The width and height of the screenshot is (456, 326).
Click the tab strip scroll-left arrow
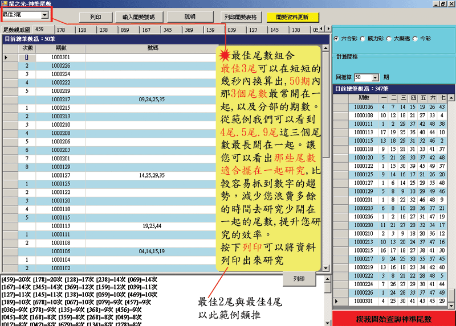(321, 29)
